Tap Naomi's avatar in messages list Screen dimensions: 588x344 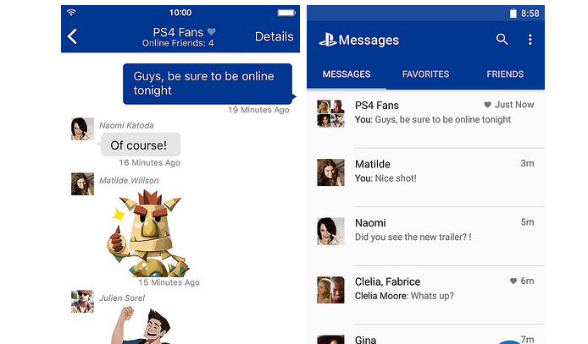coord(330,231)
